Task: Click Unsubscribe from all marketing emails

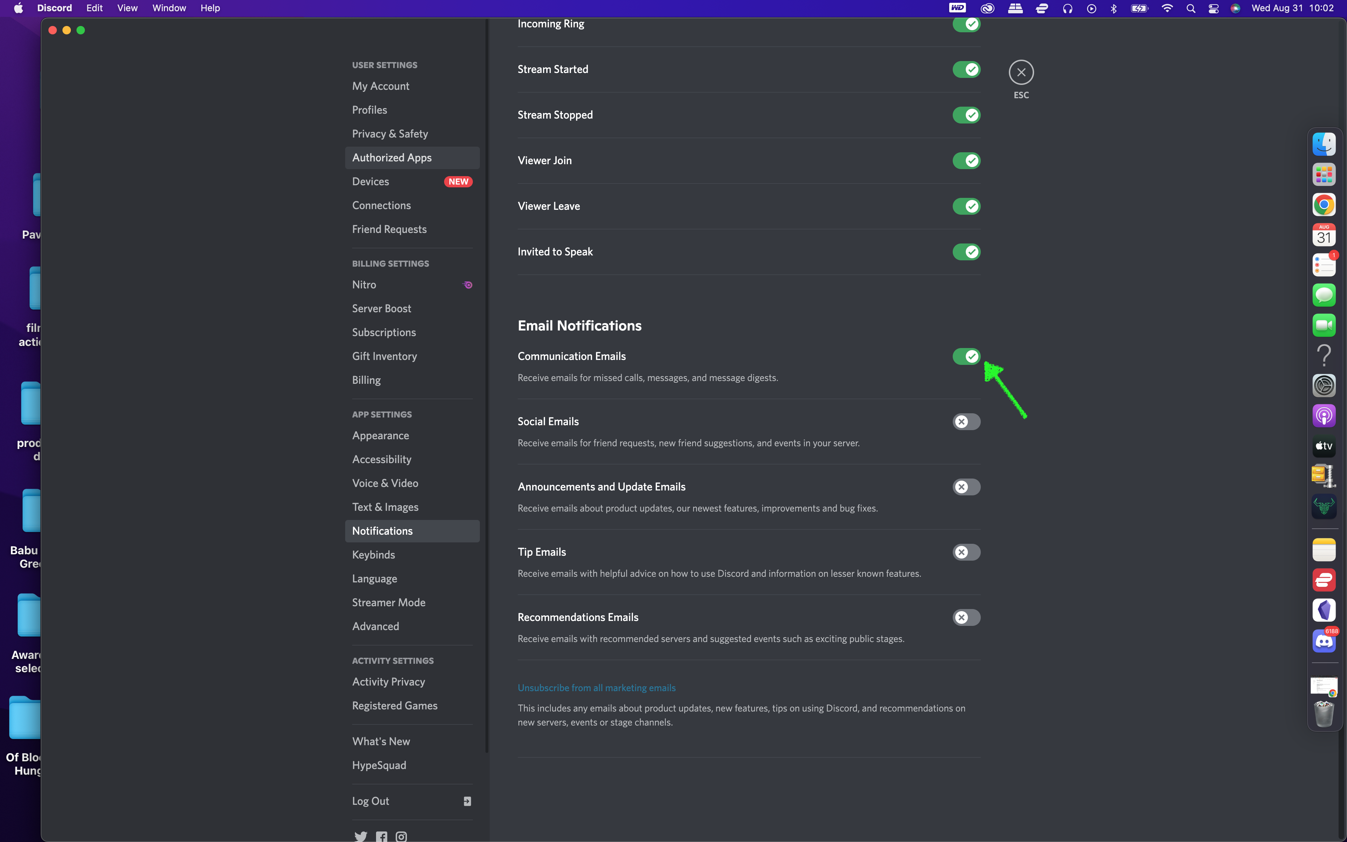Action: (597, 688)
